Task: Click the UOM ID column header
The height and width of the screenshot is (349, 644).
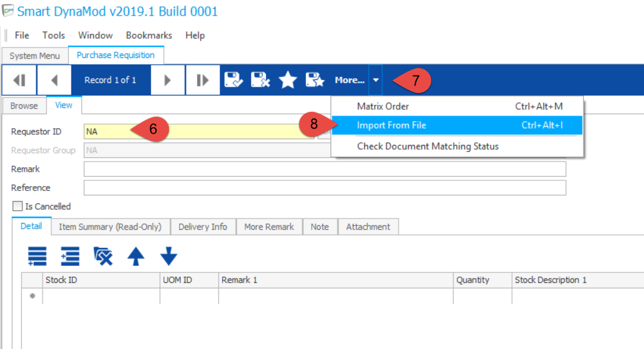Action: 190,280
